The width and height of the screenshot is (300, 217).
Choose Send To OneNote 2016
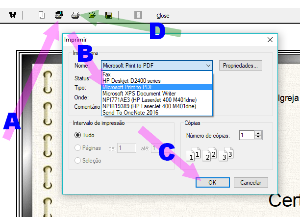(157, 113)
